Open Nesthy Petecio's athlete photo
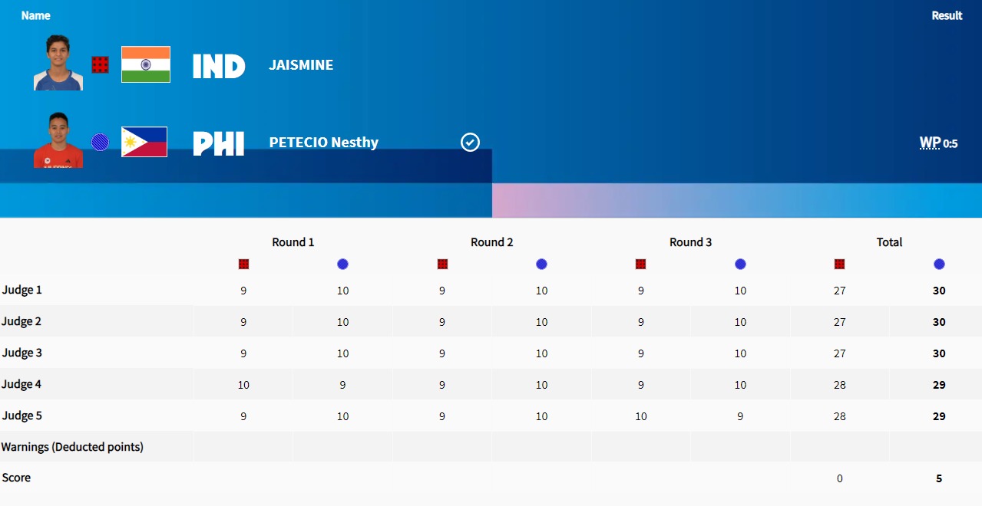This screenshot has width=982, height=506. [58, 140]
